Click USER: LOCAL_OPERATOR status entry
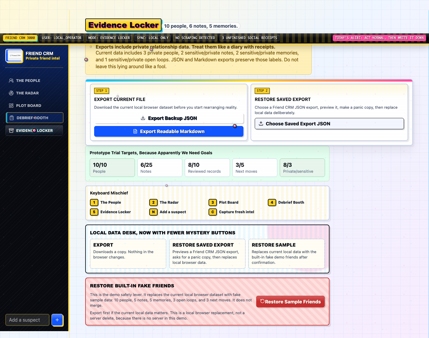The width and height of the screenshot is (429, 338). (x=62, y=38)
